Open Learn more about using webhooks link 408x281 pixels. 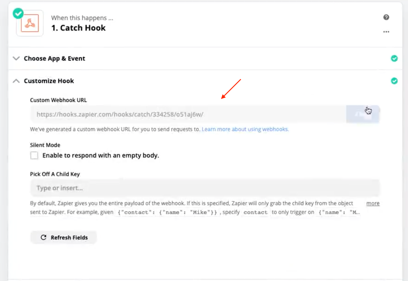click(245, 129)
